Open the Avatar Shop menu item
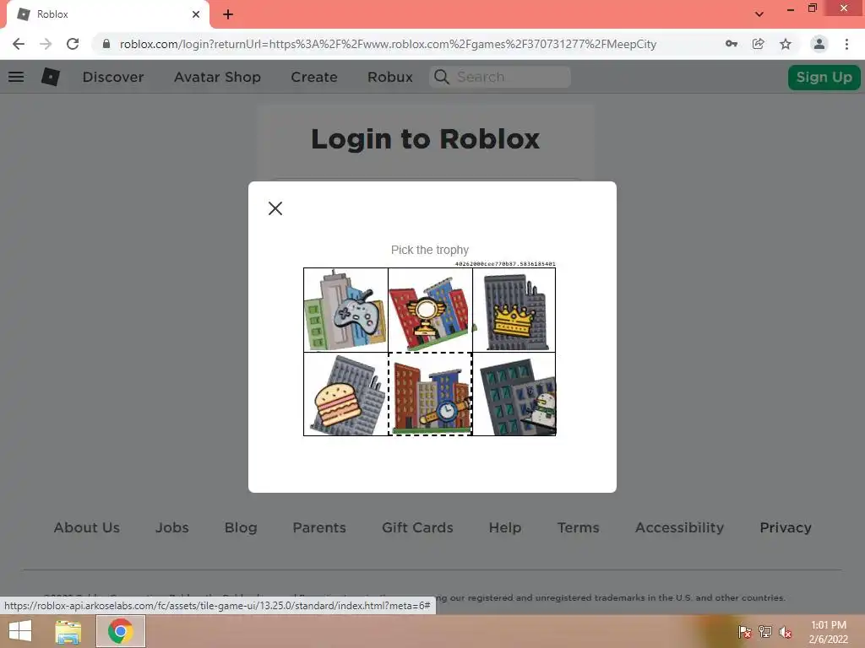The image size is (865, 648). pos(217,77)
